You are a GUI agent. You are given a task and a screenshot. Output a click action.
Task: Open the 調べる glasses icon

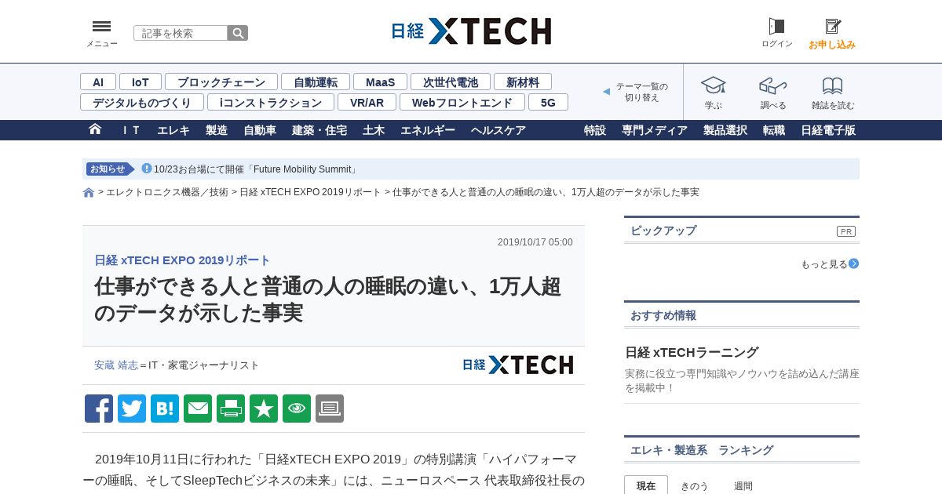click(772, 85)
